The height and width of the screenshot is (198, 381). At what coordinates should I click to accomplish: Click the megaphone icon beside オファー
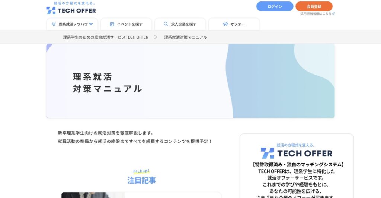click(225, 24)
